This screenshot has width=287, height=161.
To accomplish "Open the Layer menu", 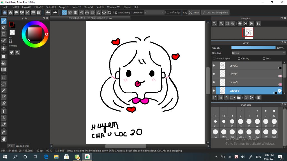I will [x=27, y=7].
